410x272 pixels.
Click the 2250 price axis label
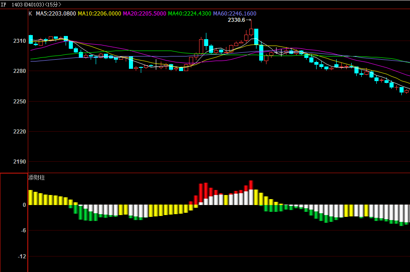(x=20, y=101)
